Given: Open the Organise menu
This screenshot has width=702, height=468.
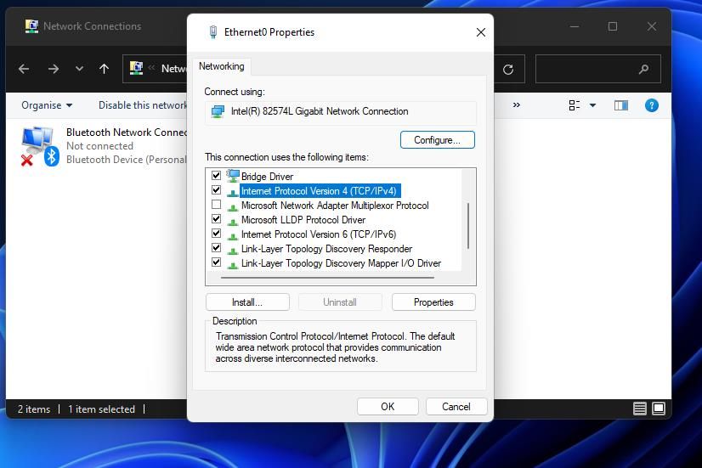Looking at the screenshot, I should (x=47, y=105).
